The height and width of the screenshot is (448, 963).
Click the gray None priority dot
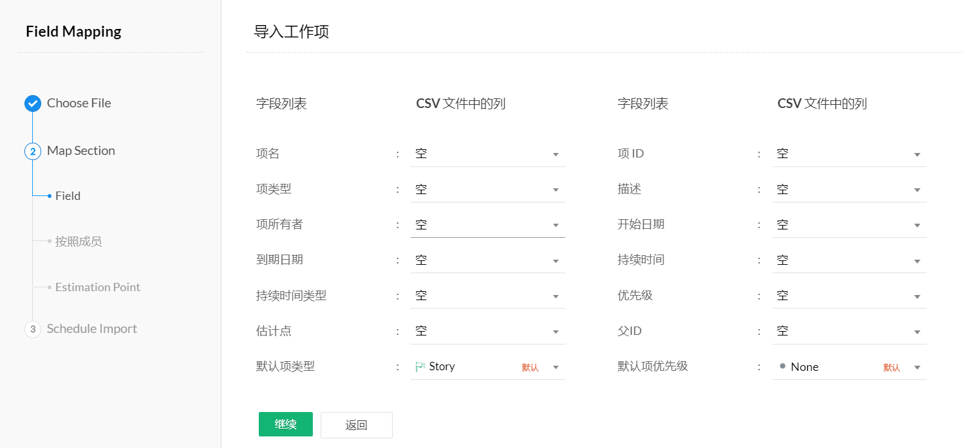point(782,366)
